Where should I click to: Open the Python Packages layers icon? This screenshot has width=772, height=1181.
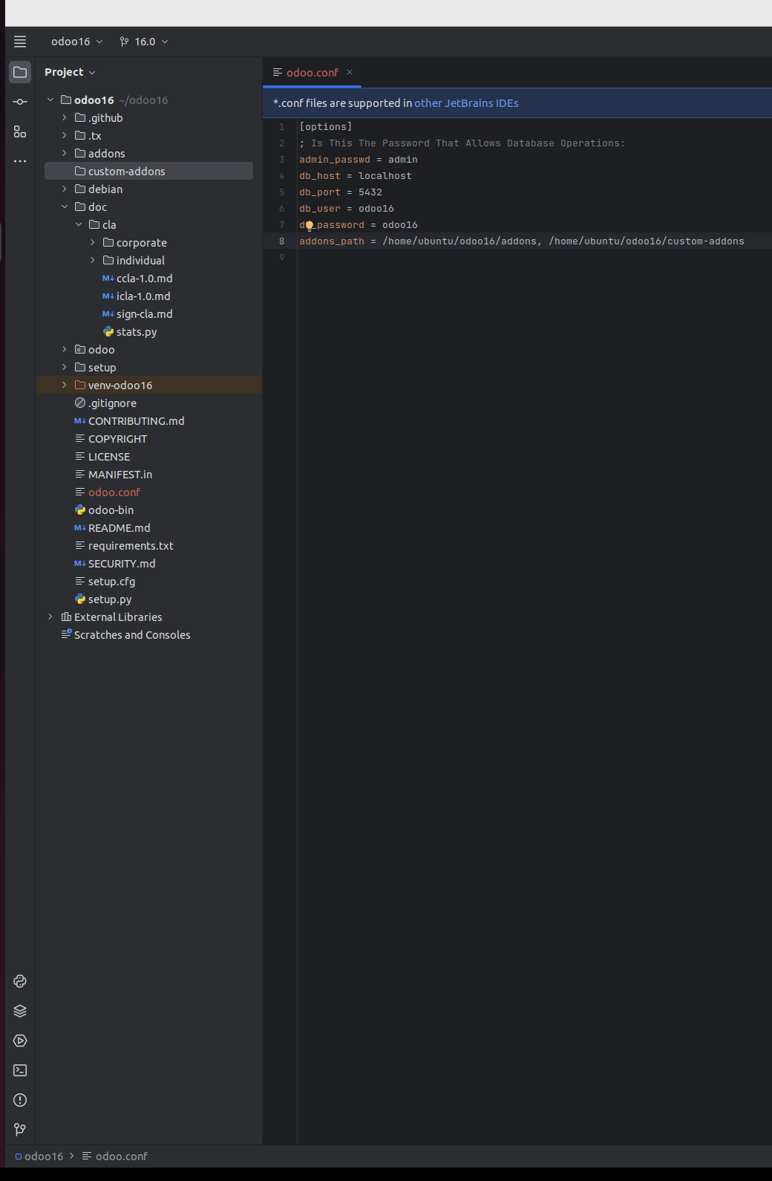tap(20, 1011)
